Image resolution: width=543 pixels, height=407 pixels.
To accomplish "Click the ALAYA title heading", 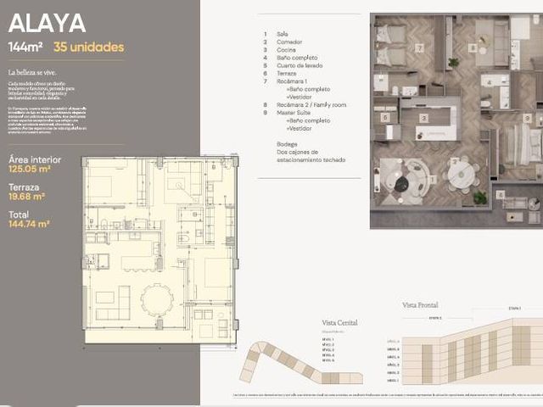I will tap(48, 24).
